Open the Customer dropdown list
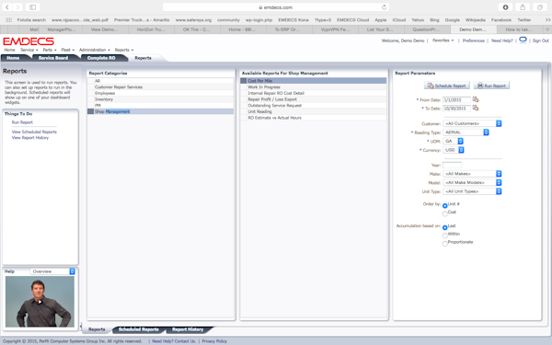The height and width of the screenshot is (345, 552). pos(472,123)
